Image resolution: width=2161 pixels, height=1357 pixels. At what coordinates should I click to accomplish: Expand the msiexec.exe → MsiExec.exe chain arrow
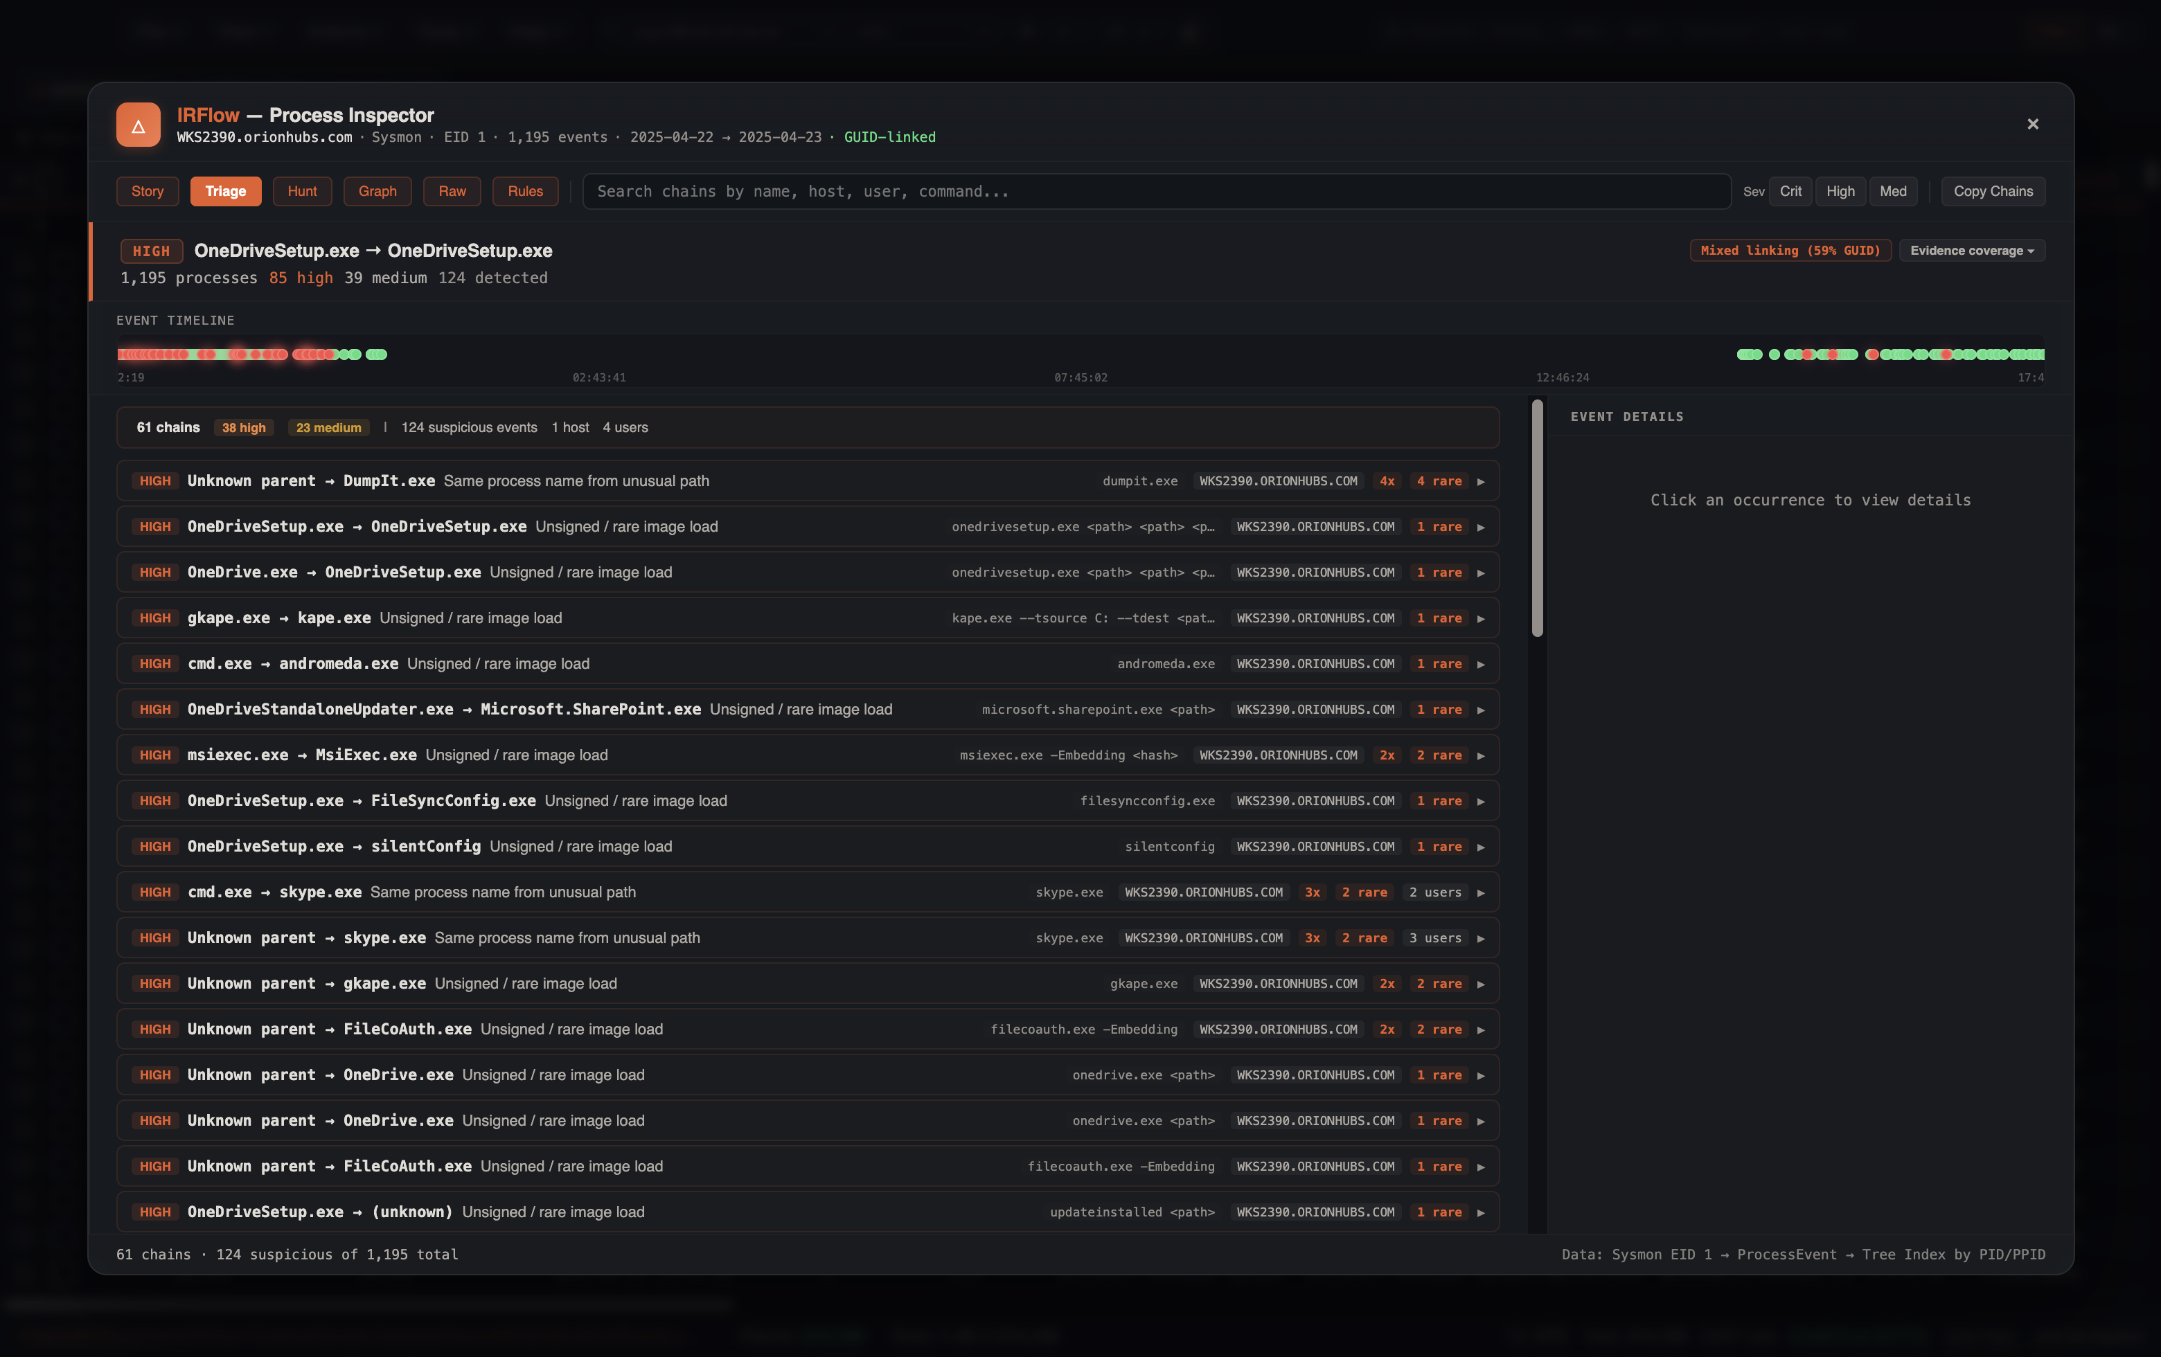[x=1481, y=756]
